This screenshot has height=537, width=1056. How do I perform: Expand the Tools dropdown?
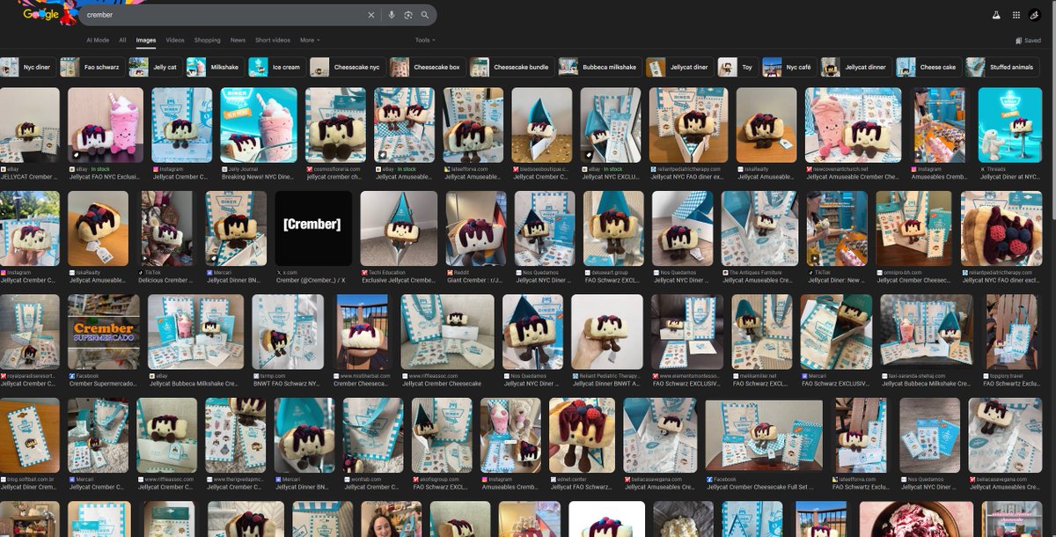[x=425, y=40]
